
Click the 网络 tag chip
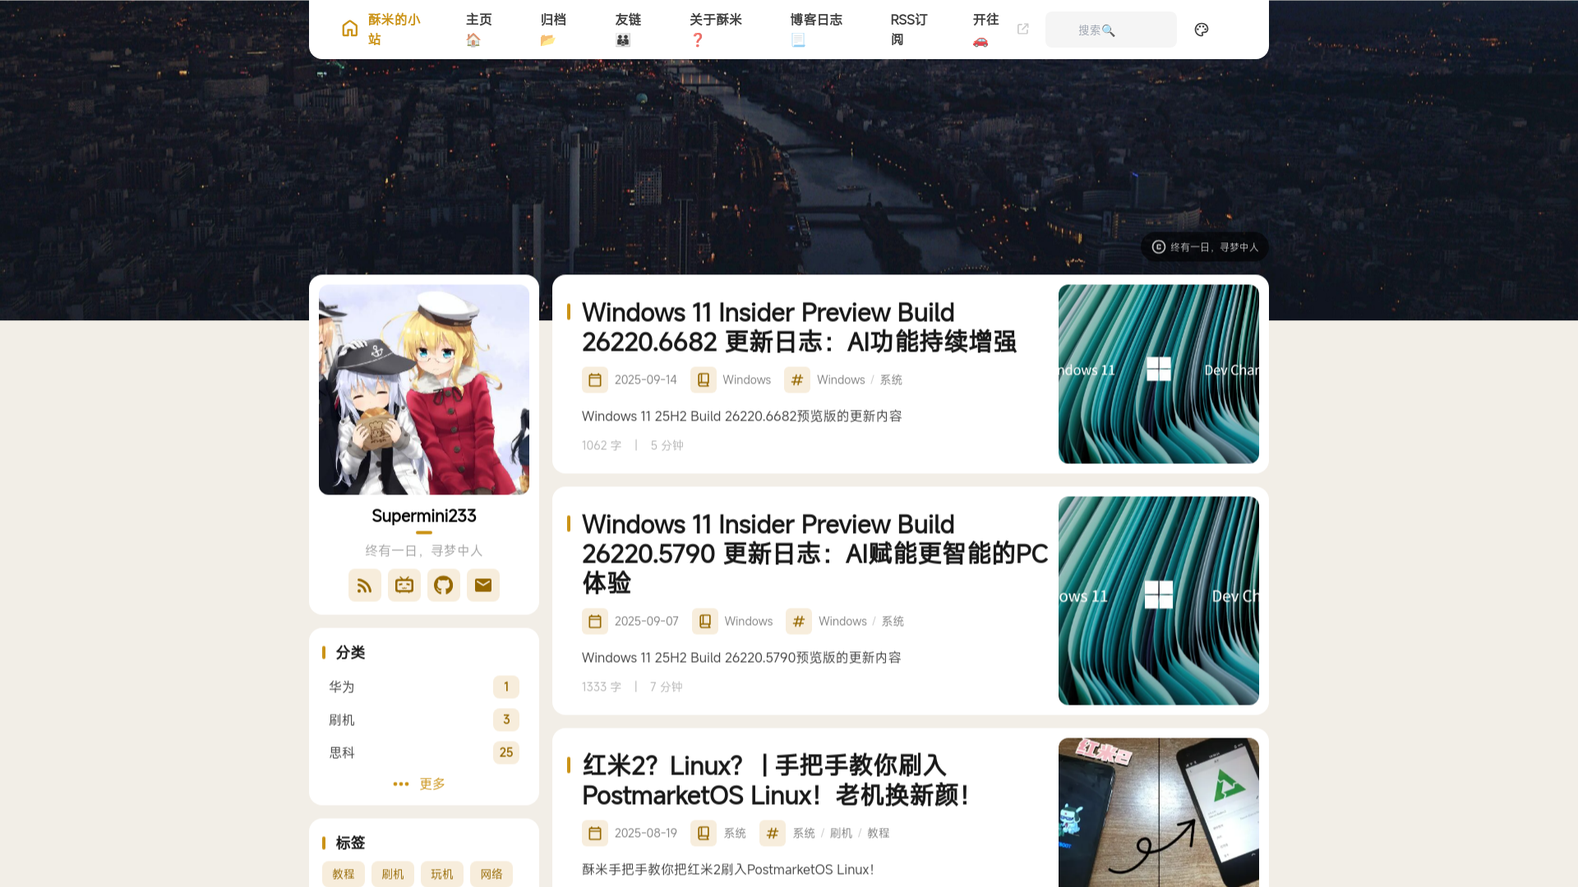[x=491, y=875]
